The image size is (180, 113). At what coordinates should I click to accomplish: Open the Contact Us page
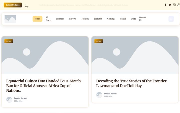(142, 19)
